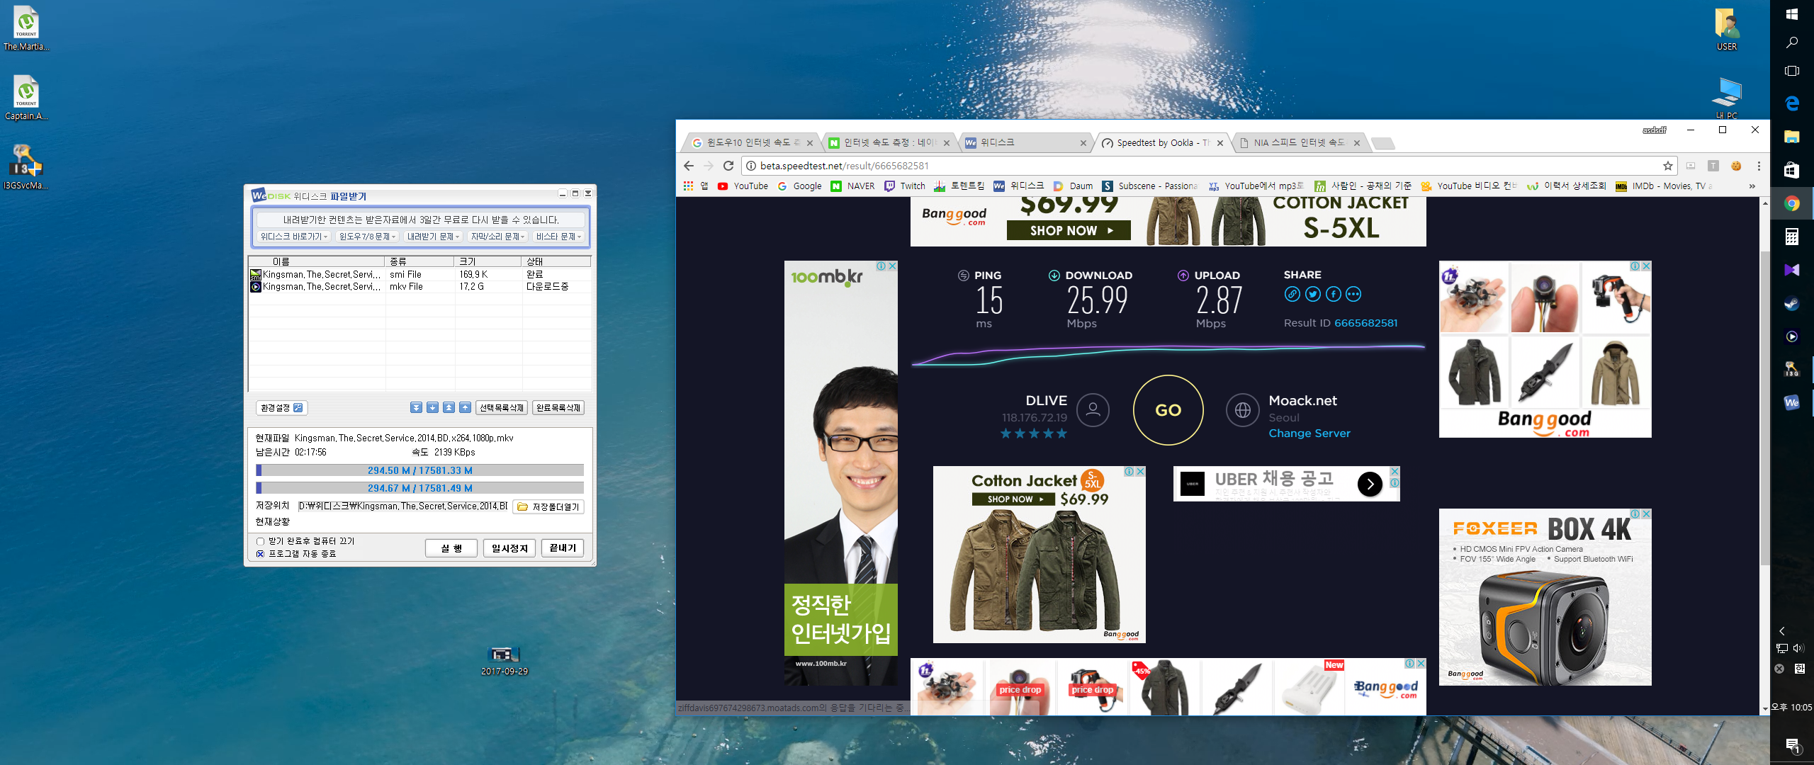The height and width of the screenshot is (765, 1814).
Task: Open 자막/소리 문제 dropdown
Action: click(497, 237)
